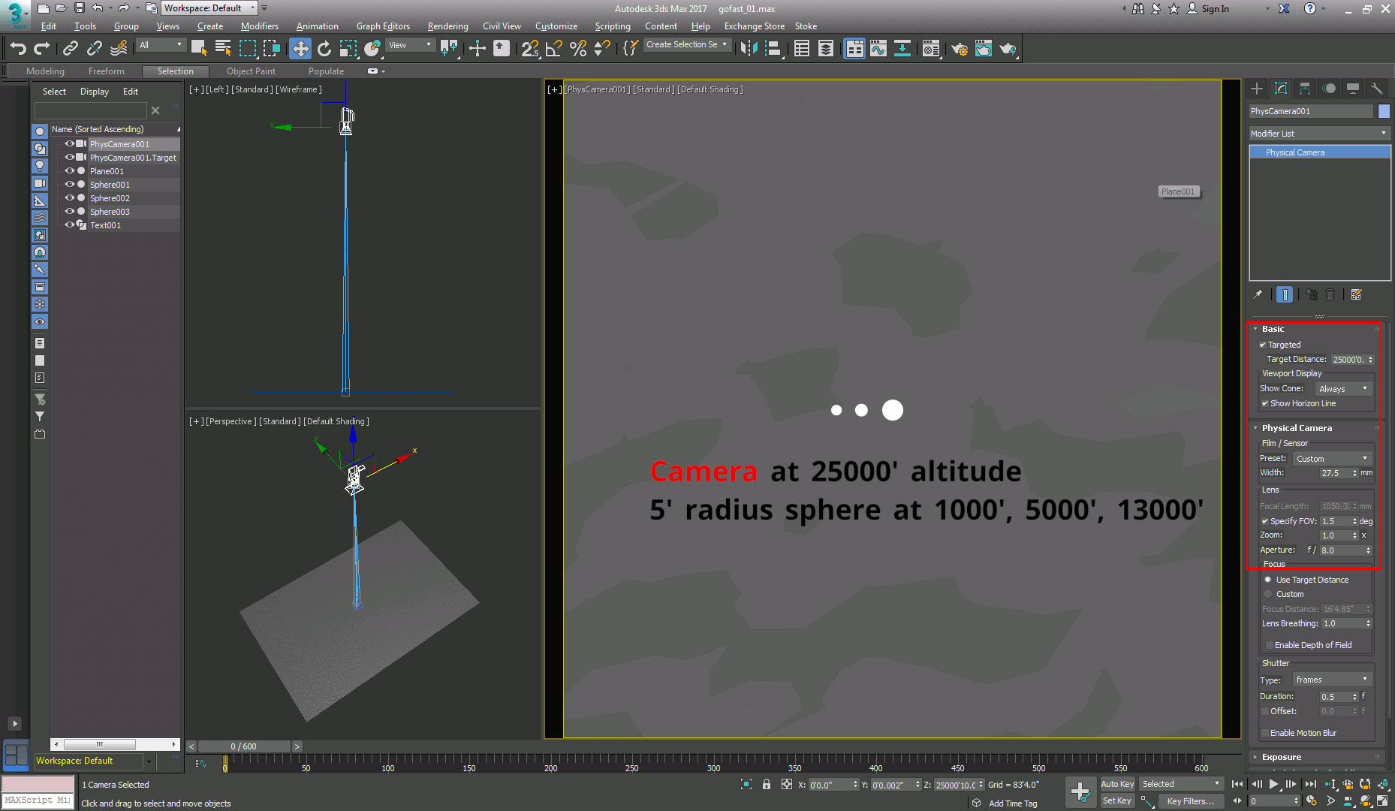The height and width of the screenshot is (811, 1395).
Task: Click the time slider 0 / 600 handle
Action: coord(243,746)
